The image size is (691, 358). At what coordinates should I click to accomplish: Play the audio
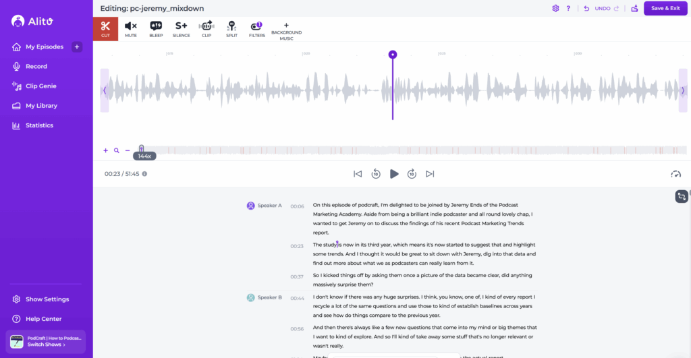pyautogui.click(x=394, y=174)
